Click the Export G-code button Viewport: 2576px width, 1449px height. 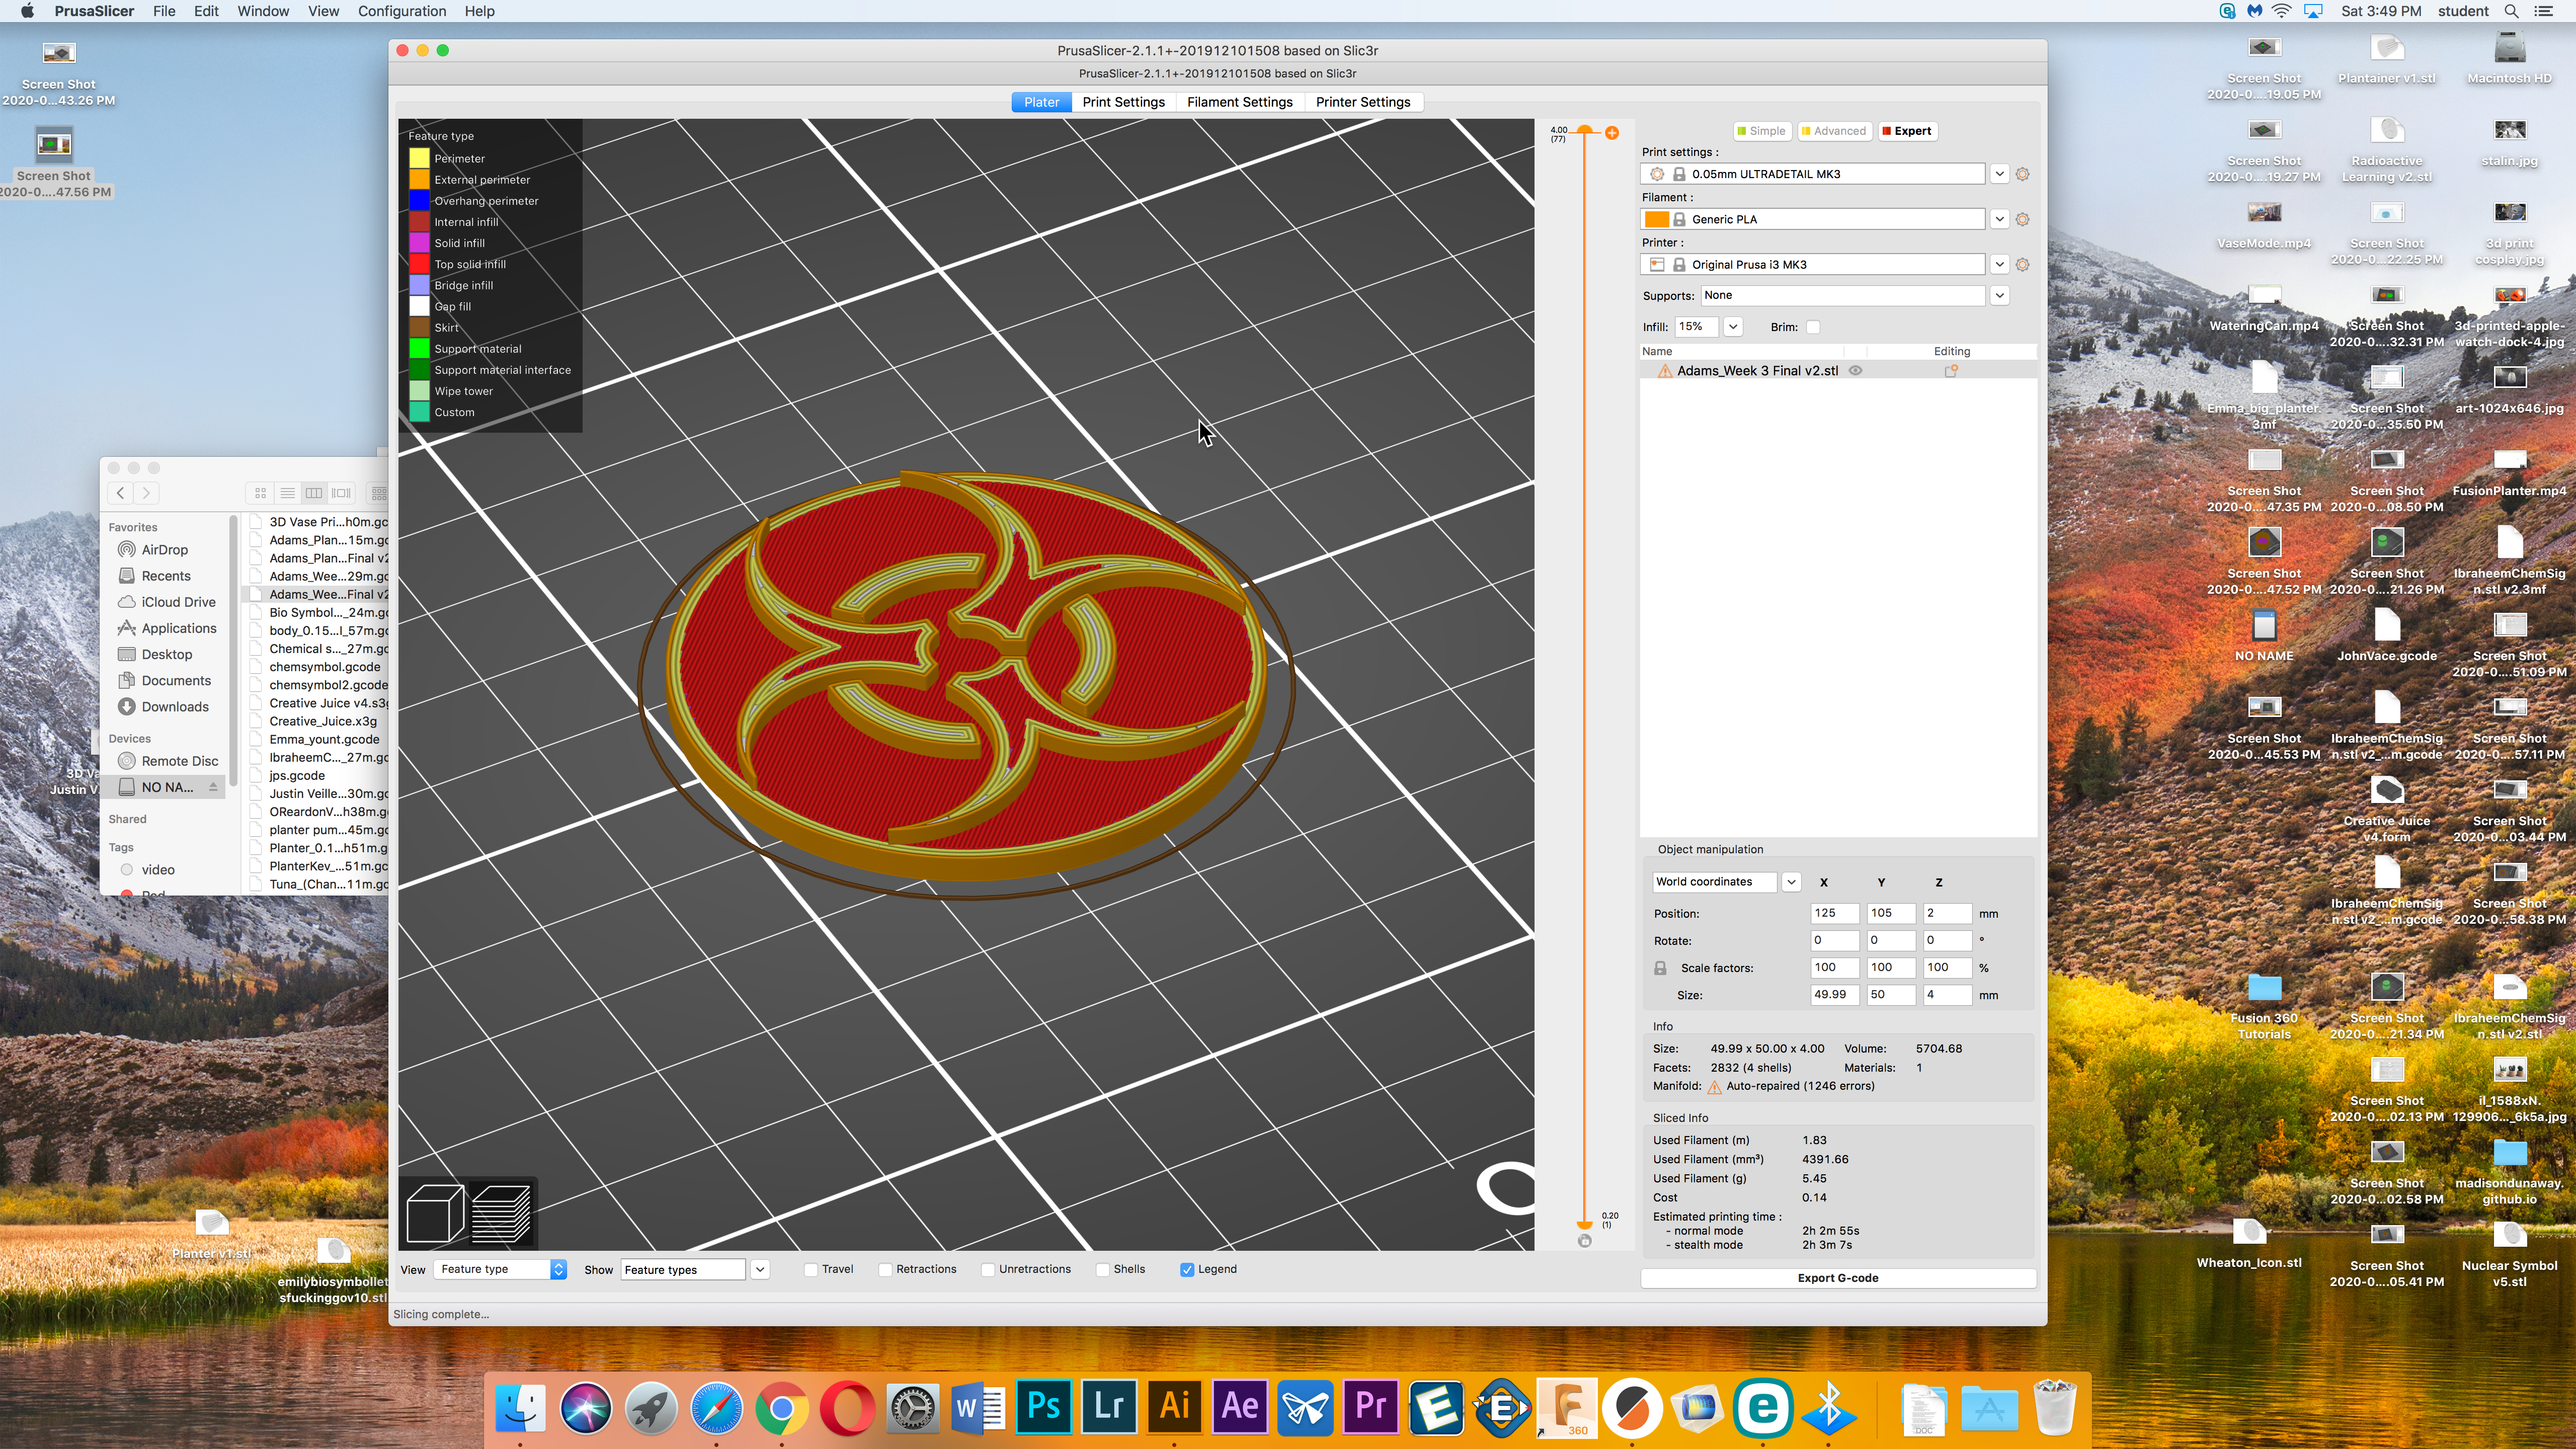1838,1279
